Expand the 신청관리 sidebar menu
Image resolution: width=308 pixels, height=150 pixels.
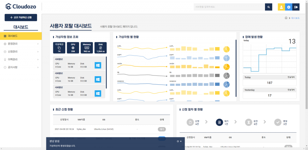click(x=21, y=52)
